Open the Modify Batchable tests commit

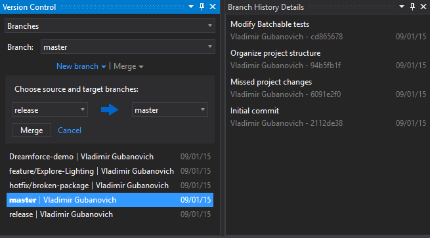pyautogui.click(x=270, y=24)
